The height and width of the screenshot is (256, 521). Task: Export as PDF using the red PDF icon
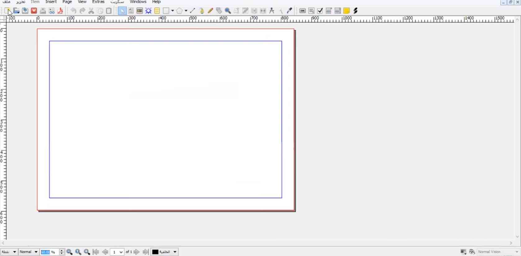(61, 11)
